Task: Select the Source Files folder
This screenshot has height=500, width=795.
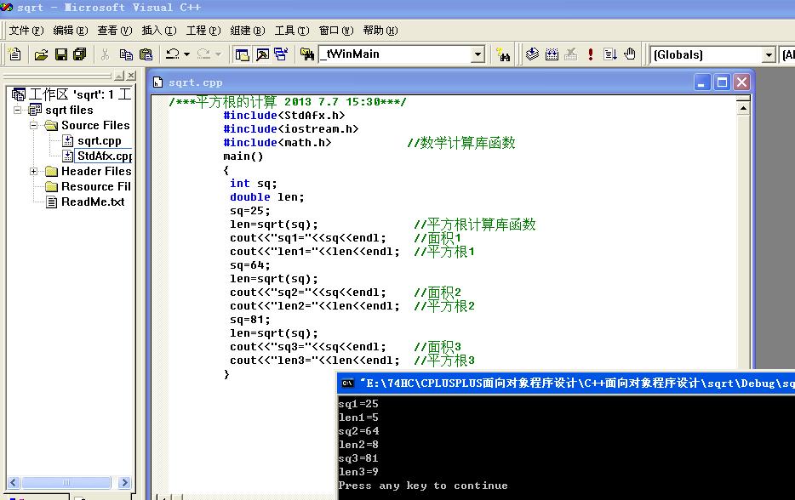Action: coord(95,125)
